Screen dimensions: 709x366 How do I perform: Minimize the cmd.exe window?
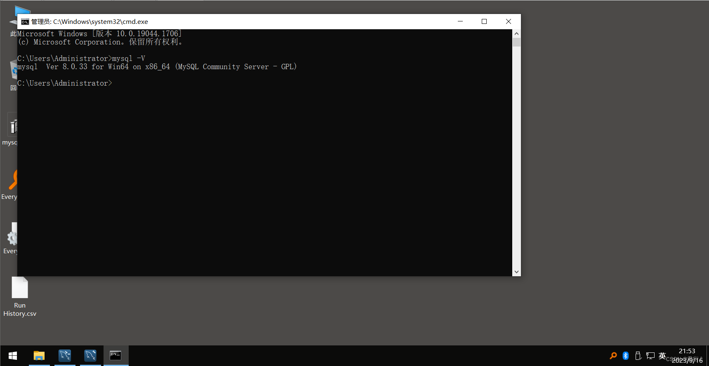[x=460, y=21]
